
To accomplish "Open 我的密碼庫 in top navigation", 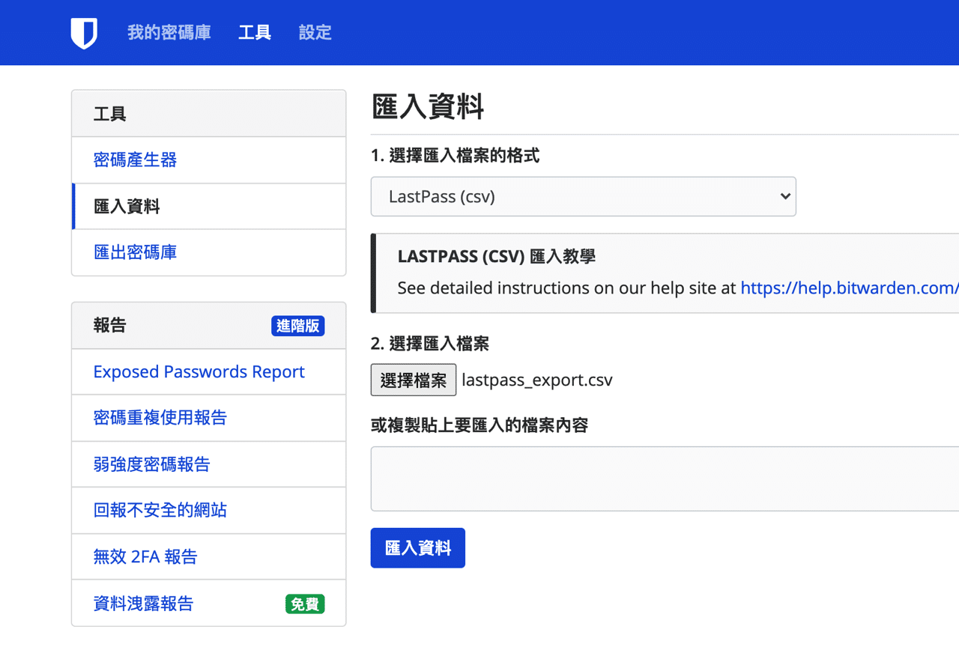I will [169, 32].
